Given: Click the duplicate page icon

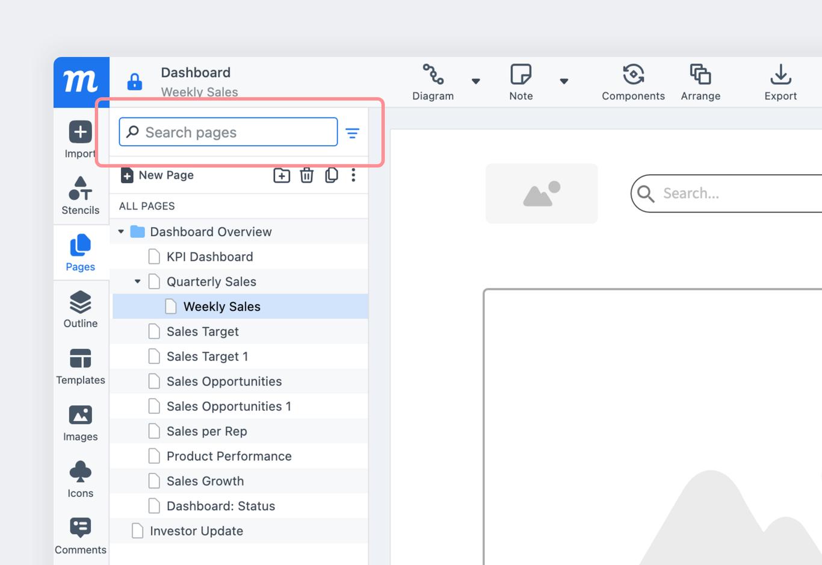Looking at the screenshot, I should pos(331,175).
